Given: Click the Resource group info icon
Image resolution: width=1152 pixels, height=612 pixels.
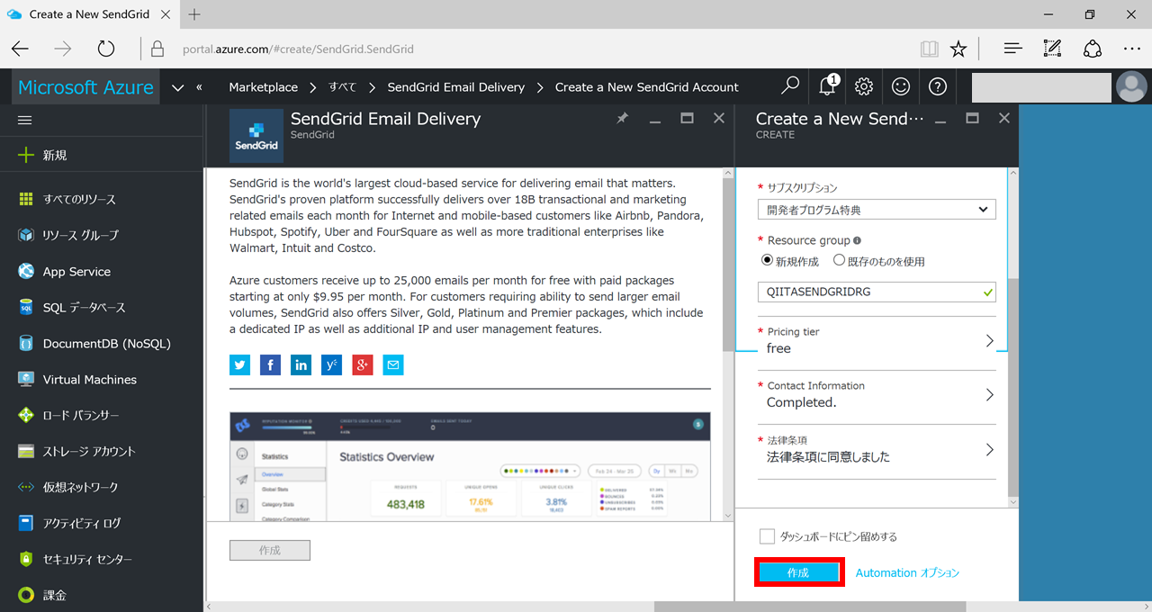Looking at the screenshot, I should pos(857,241).
